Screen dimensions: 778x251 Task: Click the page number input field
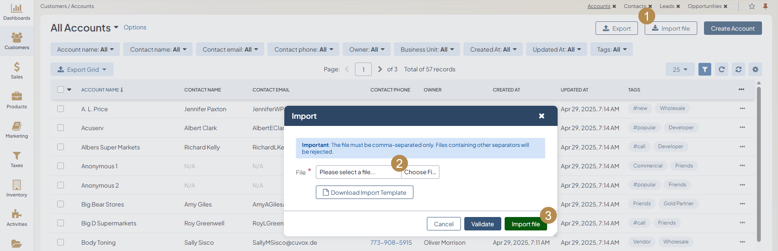363,69
